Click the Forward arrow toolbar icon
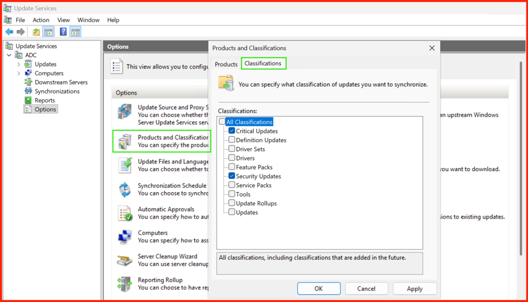The image size is (528, 302). click(20, 32)
